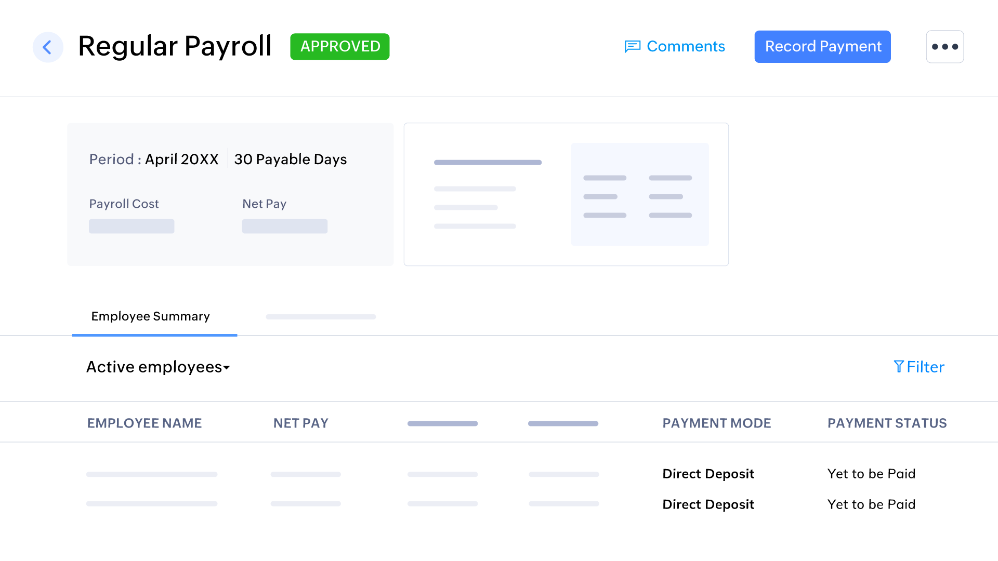Click the Payroll Cost placeholder figure
Viewport: 998px width, 561px height.
pos(132,226)
